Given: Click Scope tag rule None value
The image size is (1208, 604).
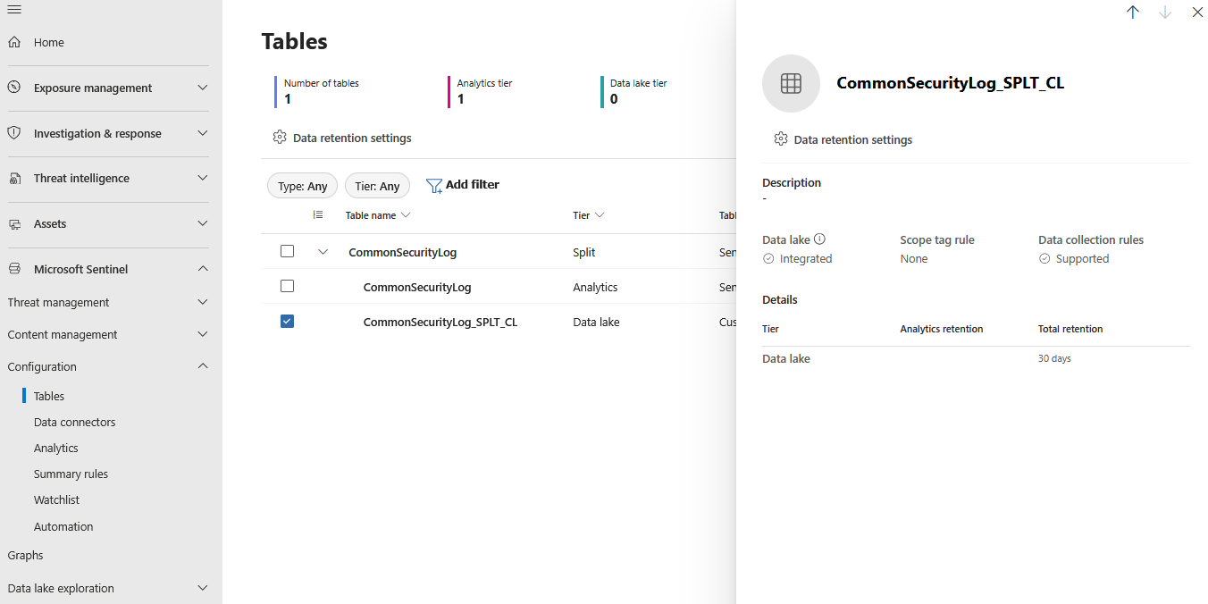Looking at the screenshot, I should [914, 259].
